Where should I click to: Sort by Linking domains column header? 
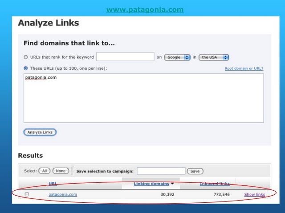coord(151,184)
